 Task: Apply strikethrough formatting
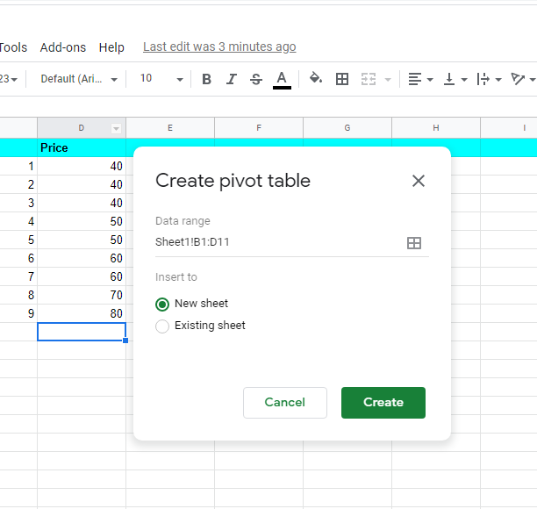(x=256, y=79)
